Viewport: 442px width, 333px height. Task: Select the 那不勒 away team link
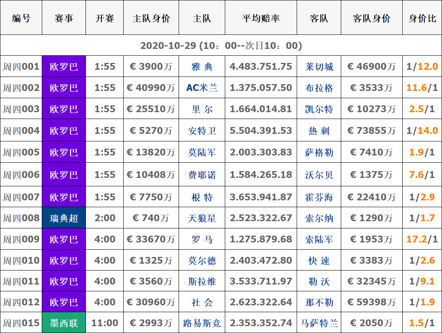[x=319, y=302]
